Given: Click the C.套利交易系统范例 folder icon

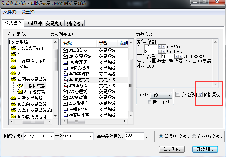Looking at the screenshot, I should coord(13,110).
